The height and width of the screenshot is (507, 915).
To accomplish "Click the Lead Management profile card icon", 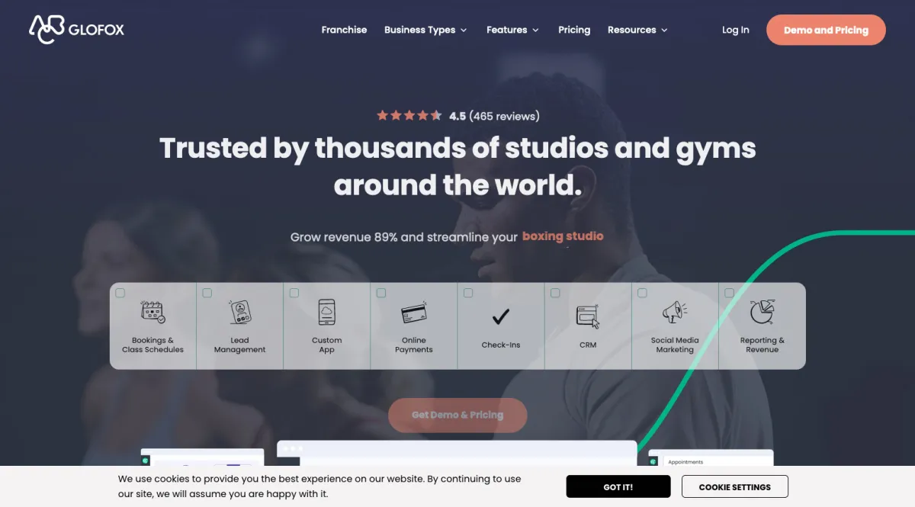I will coord(240,313).
